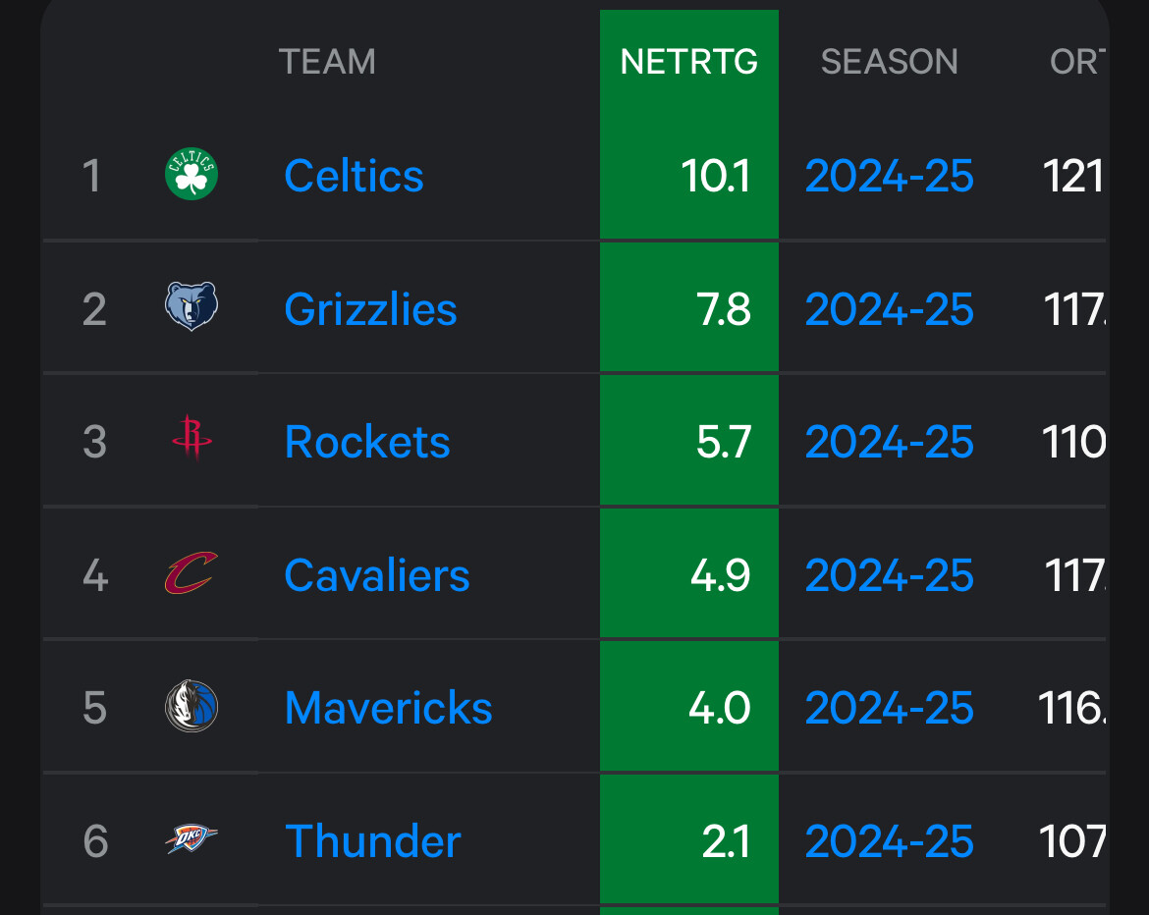Open Rockets 2024-25 season link
1149x915 pixels.
point(890,442)
